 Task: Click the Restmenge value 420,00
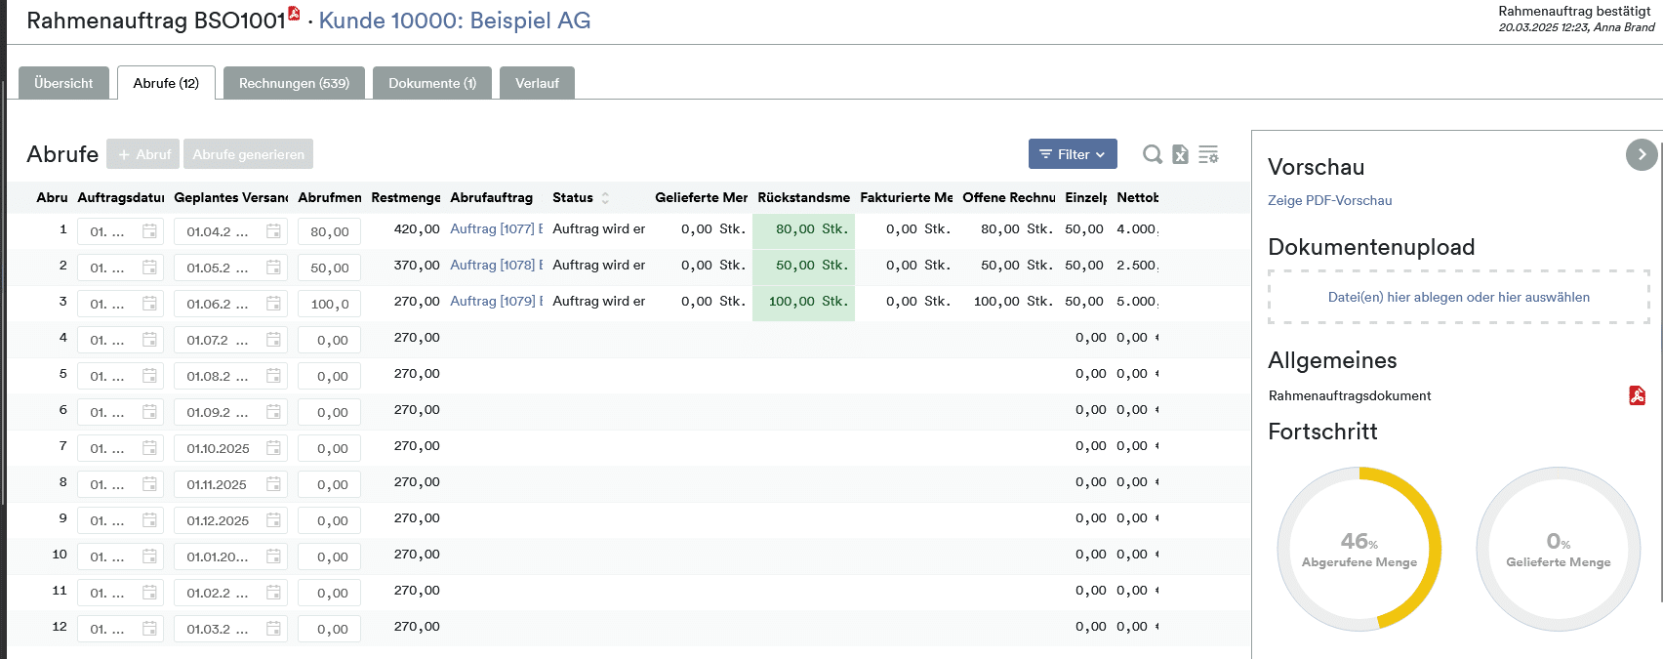pos(417,228)
